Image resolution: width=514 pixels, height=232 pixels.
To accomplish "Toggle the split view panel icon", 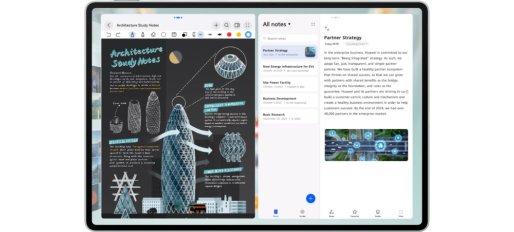I will [x=237, y=25].
